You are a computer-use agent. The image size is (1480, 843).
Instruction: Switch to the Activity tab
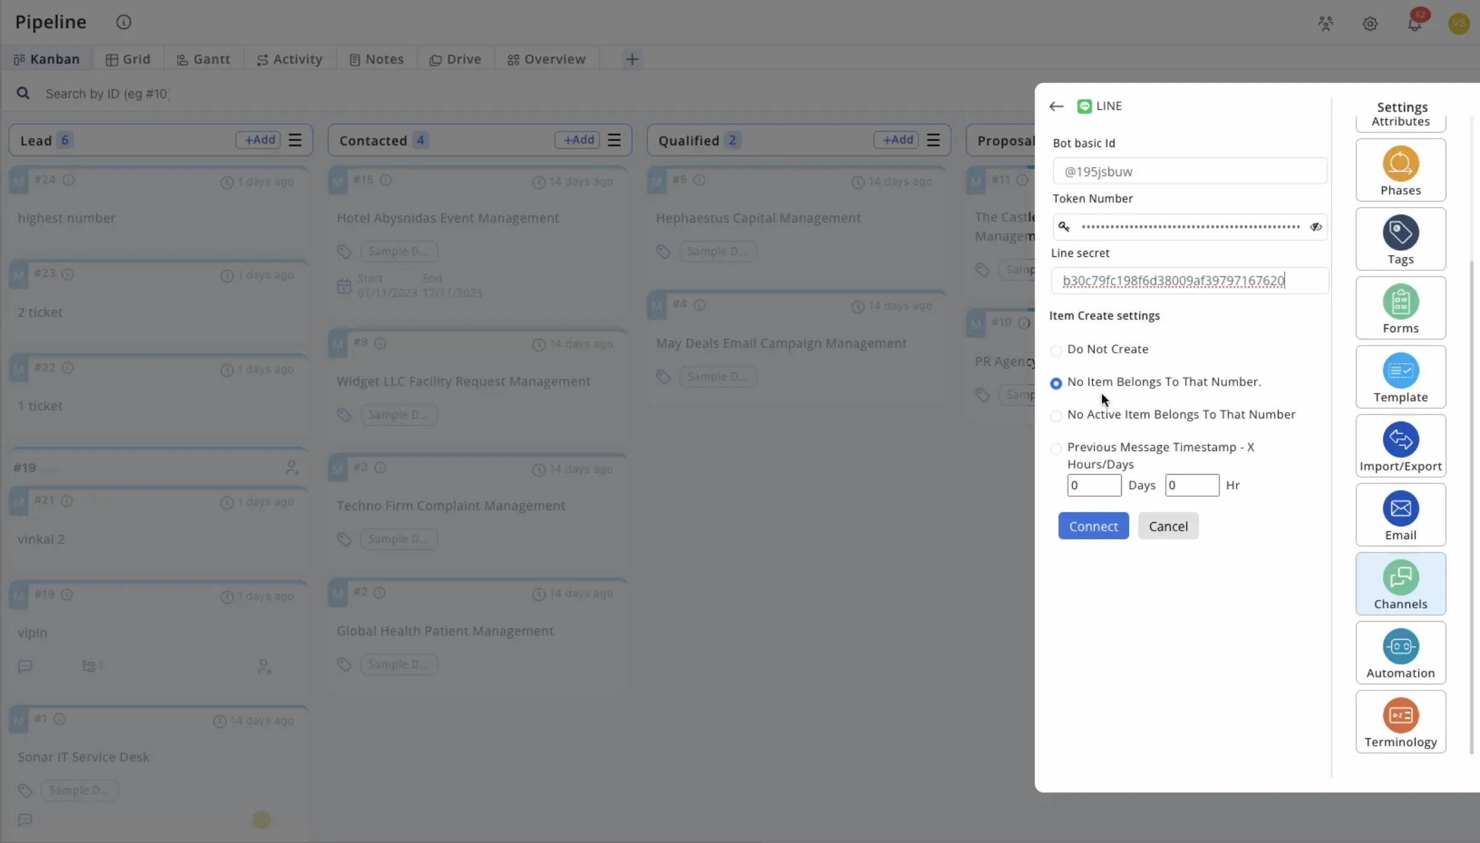click(x=289, y=59)
